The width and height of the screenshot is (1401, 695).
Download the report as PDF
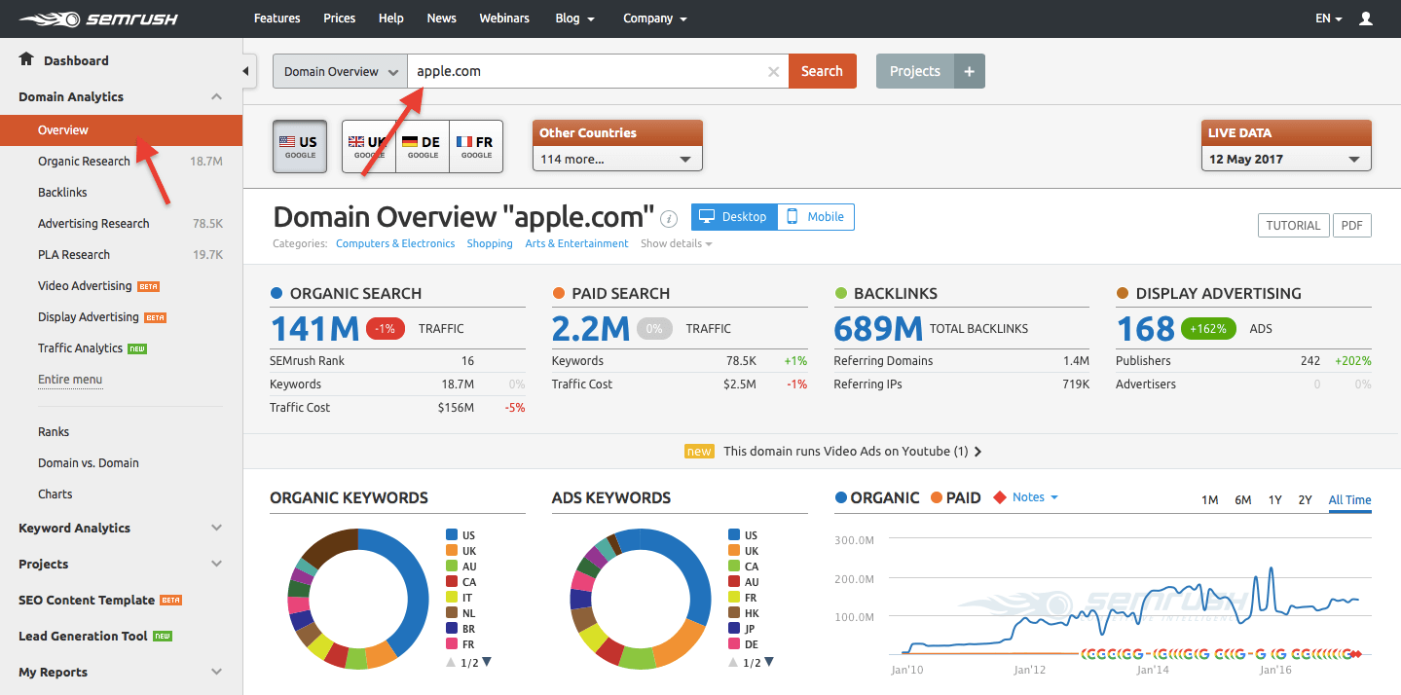point(1351,225)
